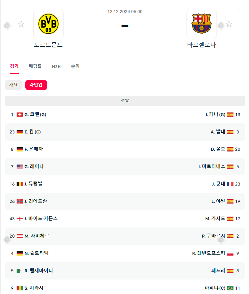Select the 경기 tab
This screenshot has height=294, width=249.
14,67
